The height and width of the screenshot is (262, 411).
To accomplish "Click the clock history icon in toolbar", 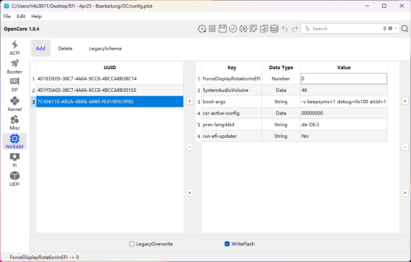I will [202, 29].
